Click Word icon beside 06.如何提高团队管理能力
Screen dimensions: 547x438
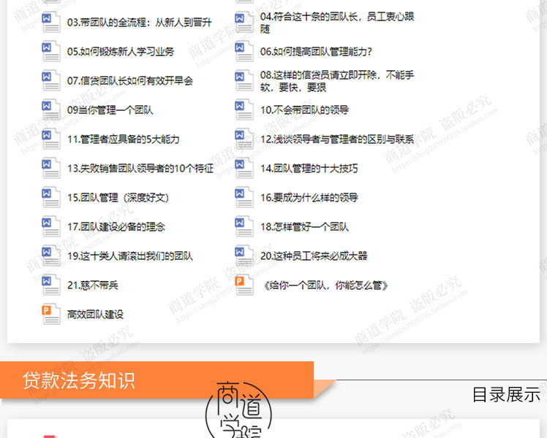tap(244, 51)
